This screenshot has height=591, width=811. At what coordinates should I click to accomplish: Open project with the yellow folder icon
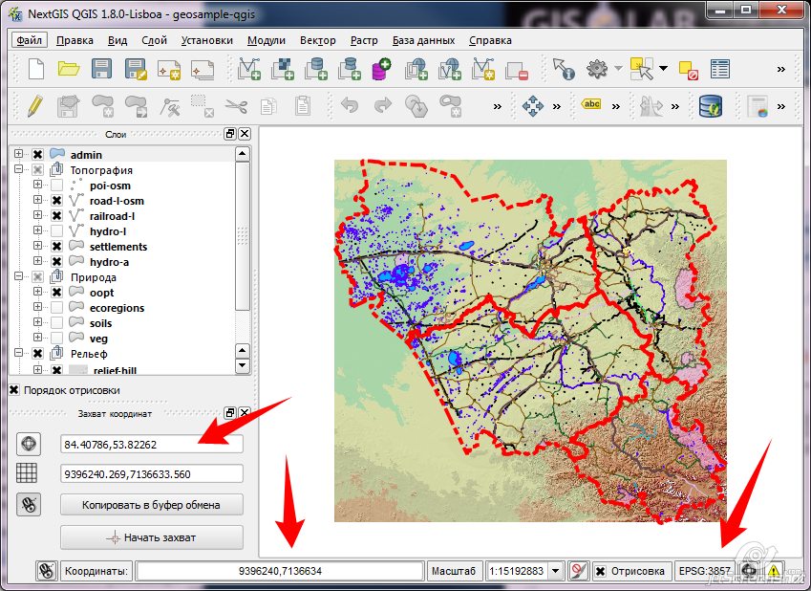(68, 69)
